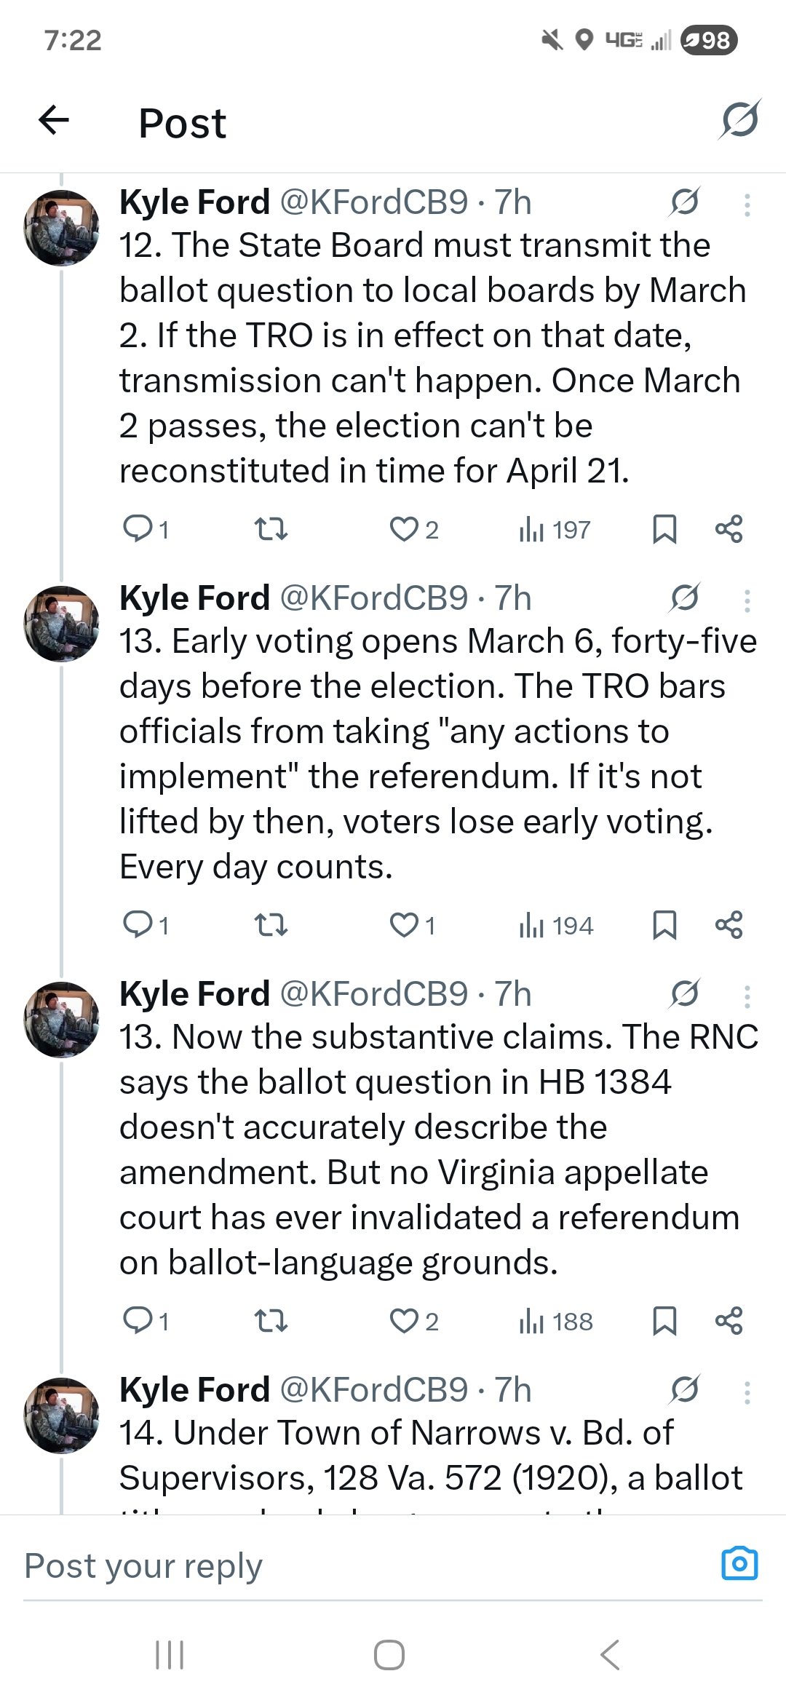This screenshot has height=1703, width=786.
Task: Like the State Board transmission post
Action: (x=404, y=529)
